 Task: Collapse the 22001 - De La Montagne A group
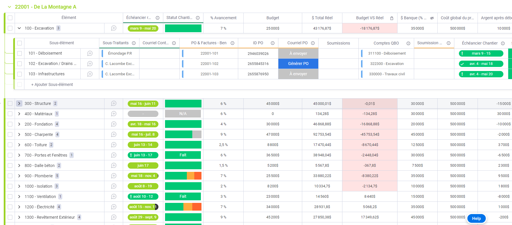(9, 7)
